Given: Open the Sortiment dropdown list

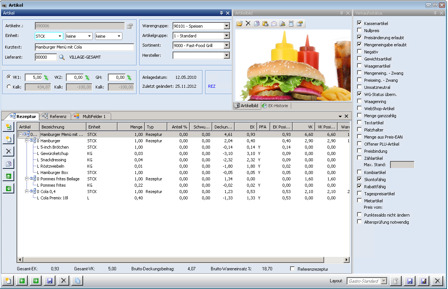Looking at the screenshot, I should 226,46.
